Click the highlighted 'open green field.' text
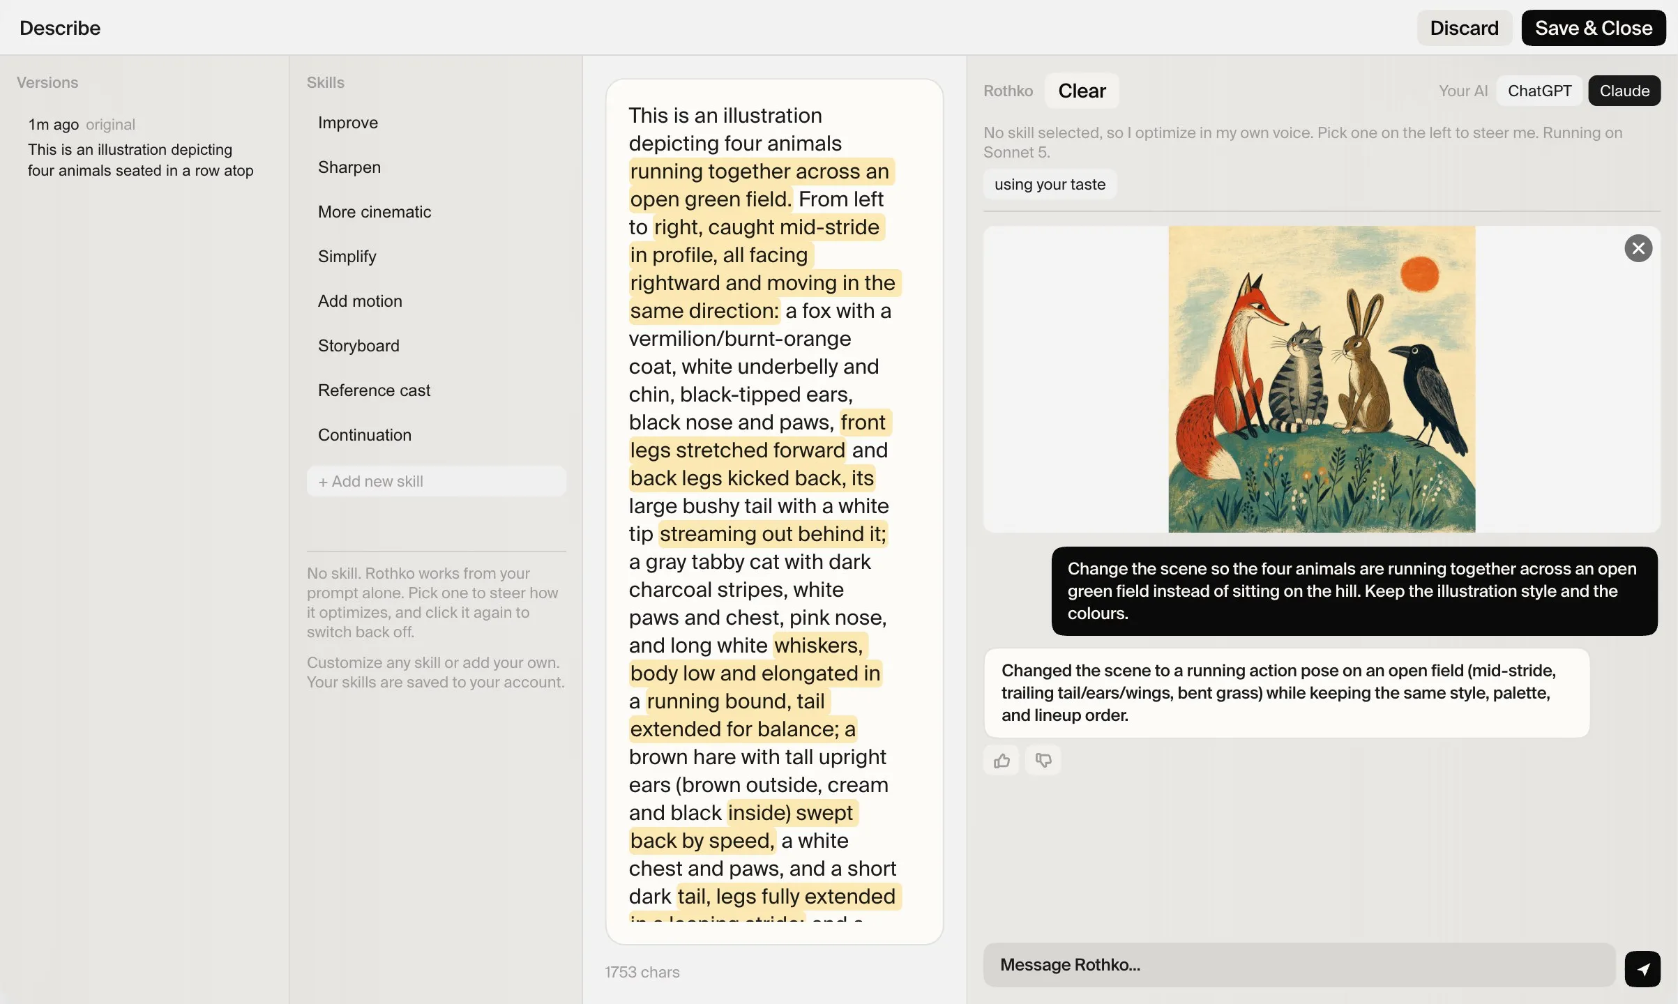Screen dimensions: 1678x1004 (711, 199)
